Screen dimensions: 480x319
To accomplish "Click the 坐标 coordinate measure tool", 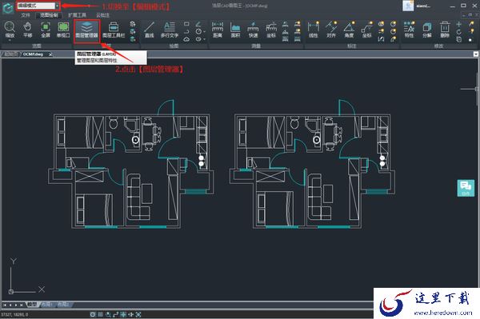I will (x=271, y=30).
